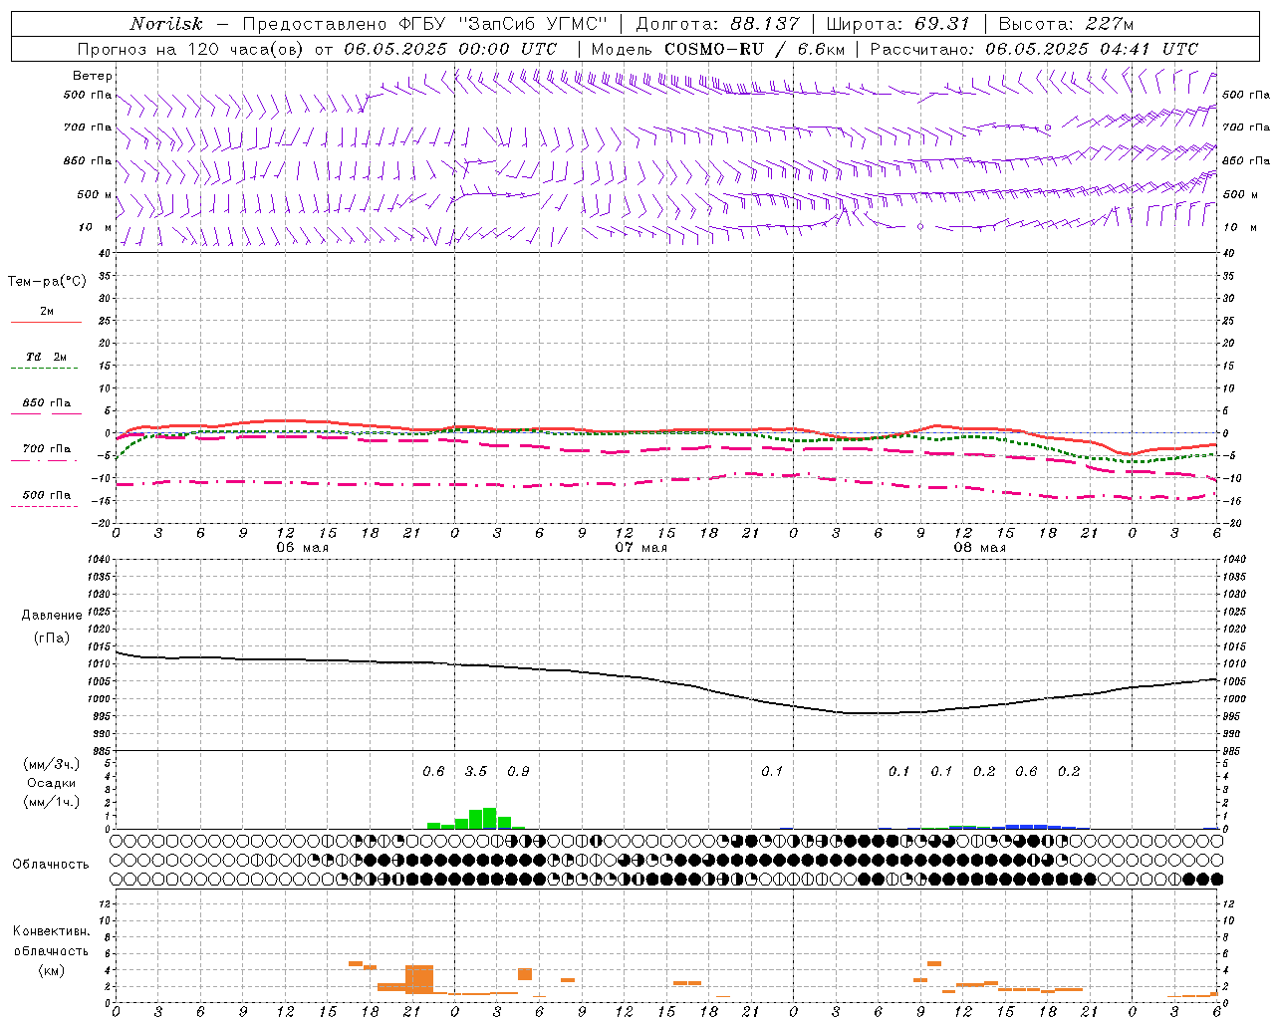Image resolution: width=1275 pixels, height=1020 pixels.
Task: Click the tallest green precipitation bar
Action: click(490, 818)
